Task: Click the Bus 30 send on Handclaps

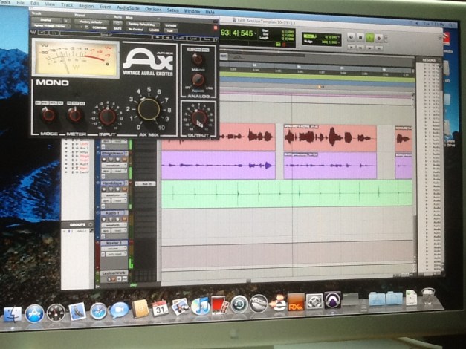Action: [146, 184]
